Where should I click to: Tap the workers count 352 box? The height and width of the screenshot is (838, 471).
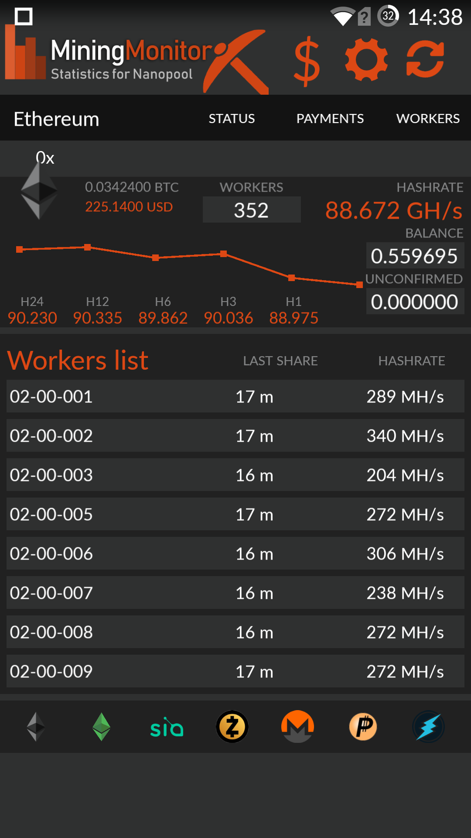(252, 209)
